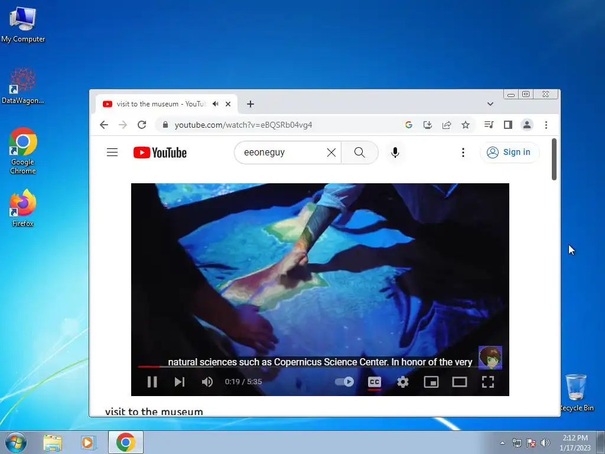Select DataWagon desktop shortcut
This screenshot has height=454, width=605.
pos(23,86)
